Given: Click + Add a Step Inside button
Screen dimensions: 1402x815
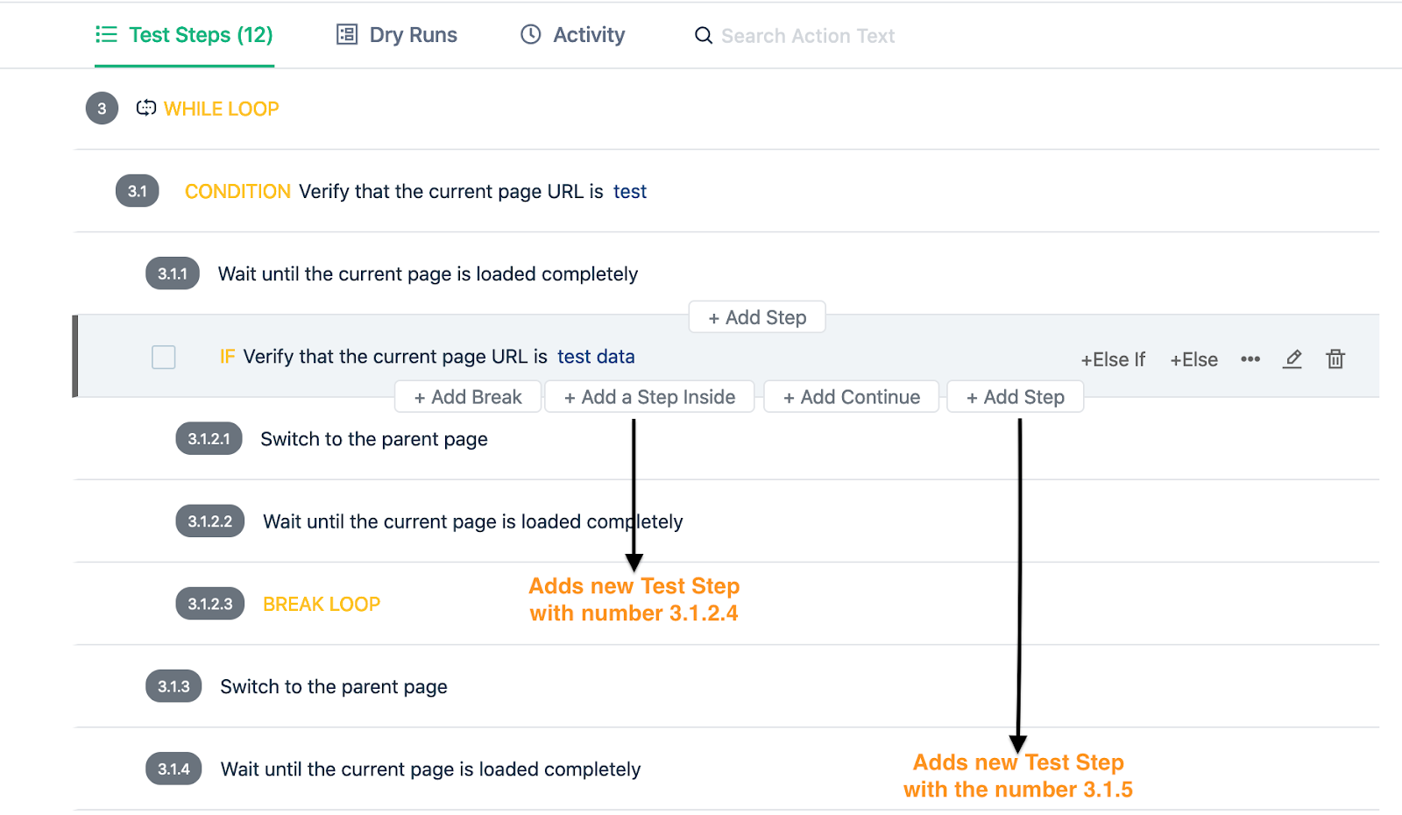Looking at the screenshot, I should [649, 397].
